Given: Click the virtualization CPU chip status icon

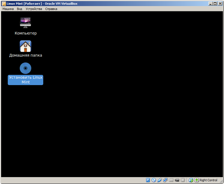Looking at the screenshot, I should pyautogui.click(x=183, y=180).
